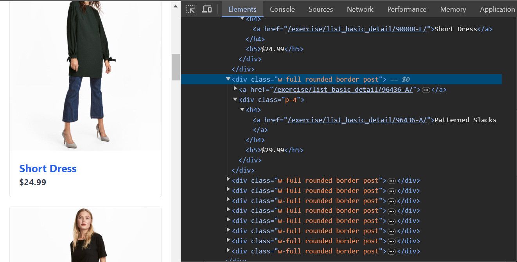517x262 pixels.
Task: Open the Performance tab
Action: point(407,9)
